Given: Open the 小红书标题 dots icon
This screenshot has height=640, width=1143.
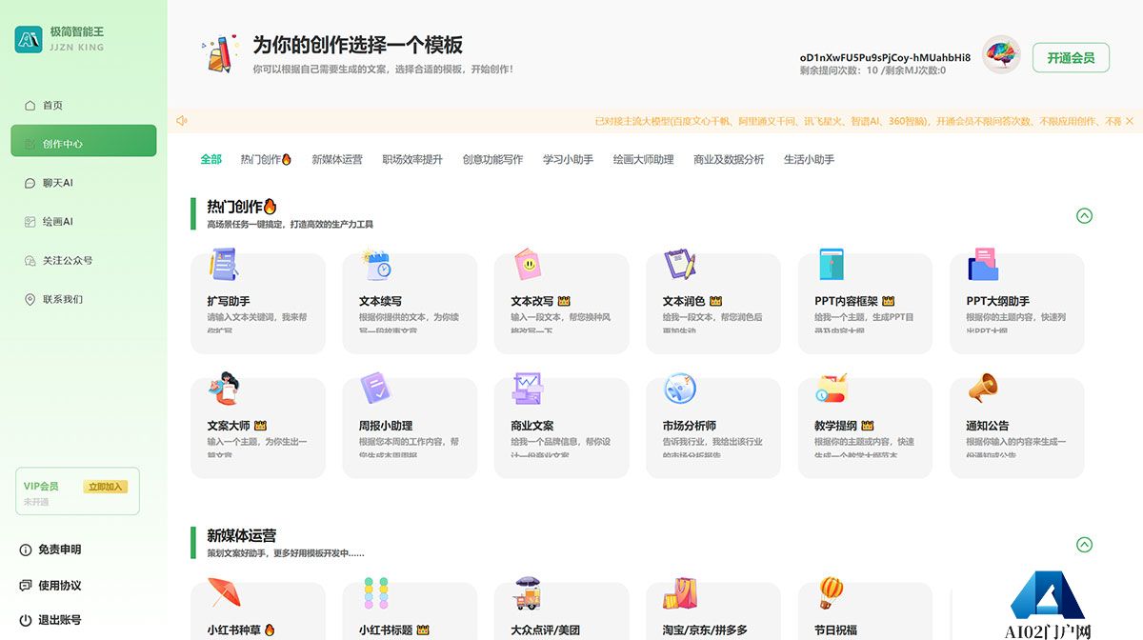Looking at the screenshot, I should [x=375, y=592].
